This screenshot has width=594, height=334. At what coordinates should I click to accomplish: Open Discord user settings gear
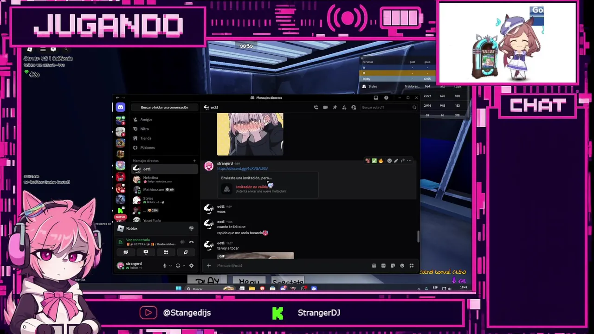click(x=191, y=265)
